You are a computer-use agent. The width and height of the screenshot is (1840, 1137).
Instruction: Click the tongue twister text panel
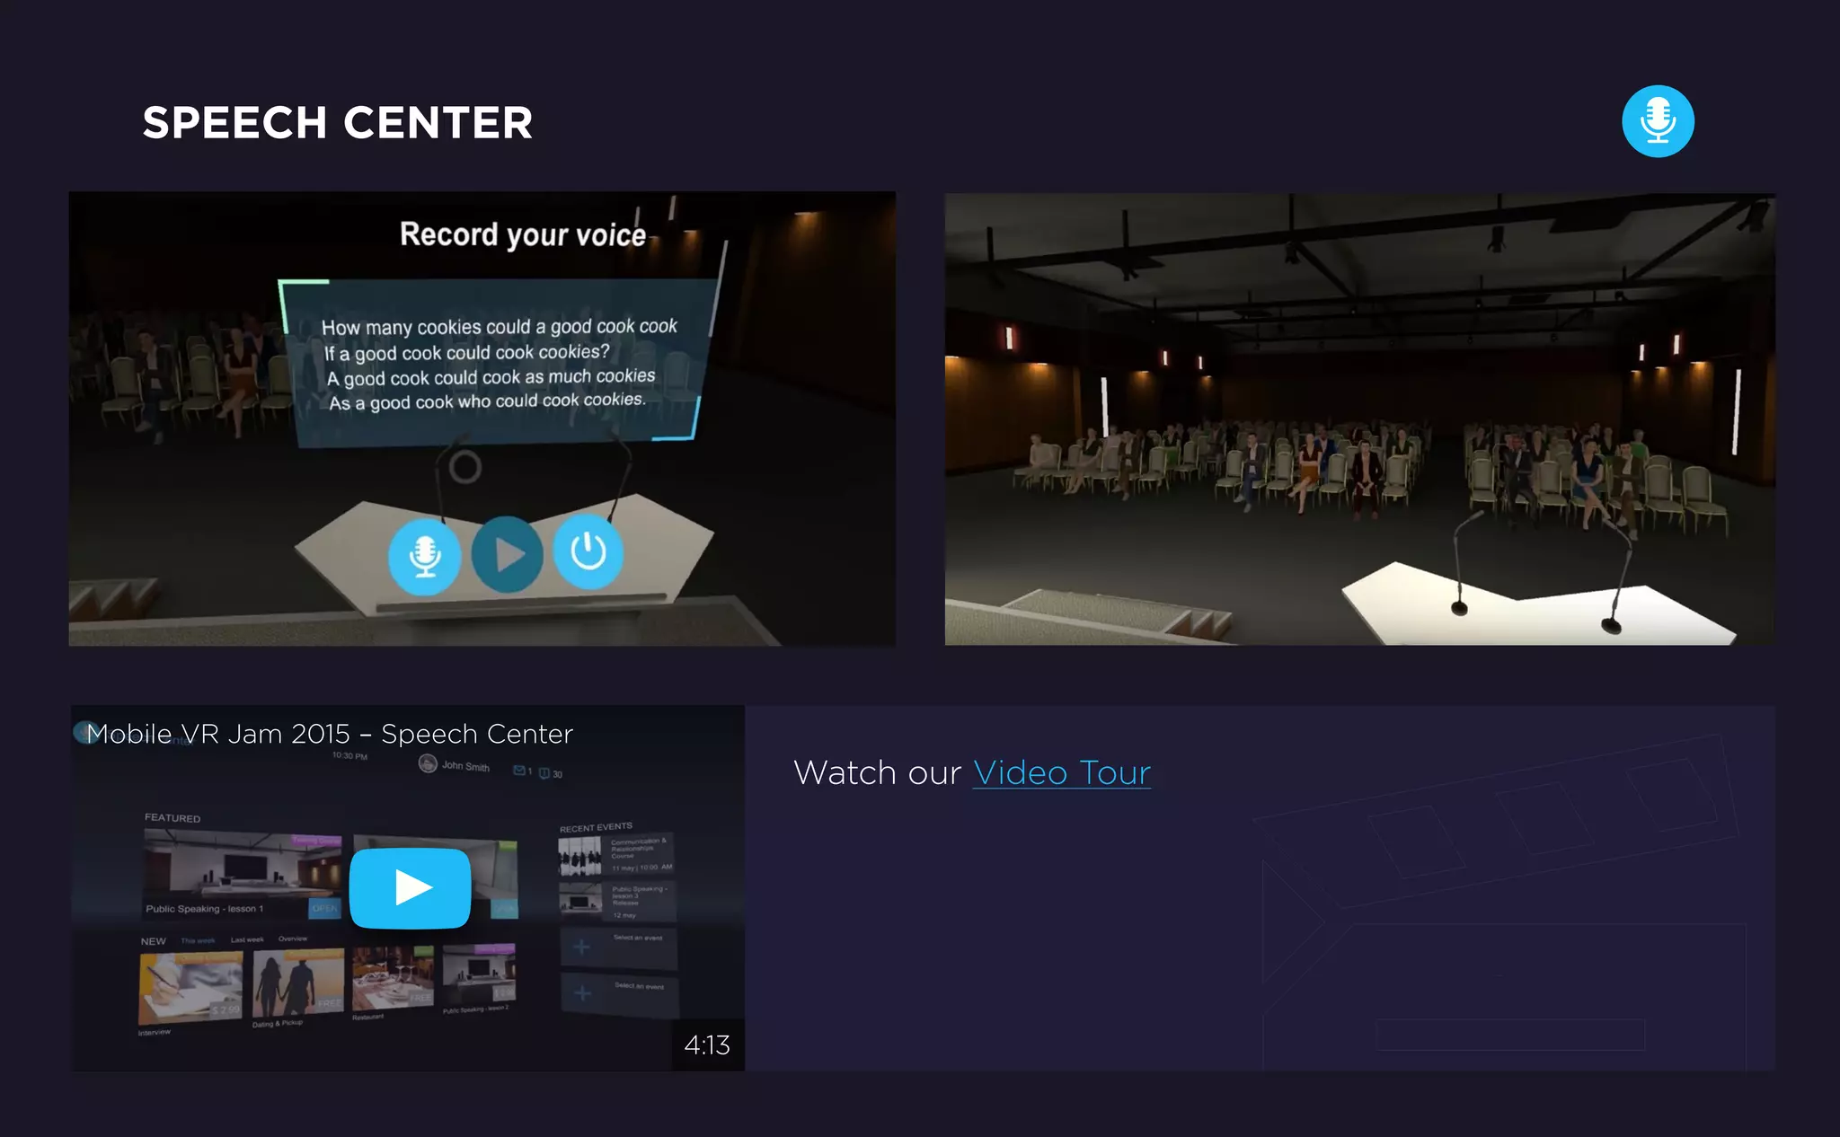[499, 363]
